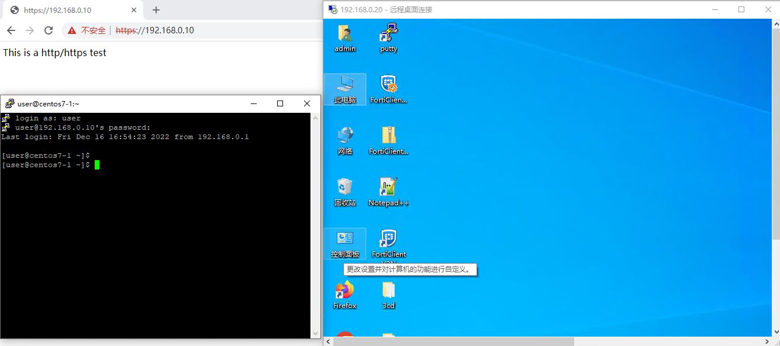The height and width of the screenshot is (346, 780).
Task: Select the https://192.168.0.10 browser tab
Action: [64, 10]
